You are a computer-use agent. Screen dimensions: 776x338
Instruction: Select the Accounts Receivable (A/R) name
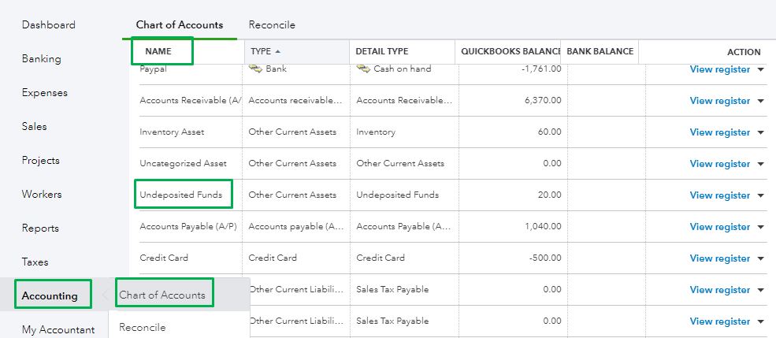coord(191,101)
